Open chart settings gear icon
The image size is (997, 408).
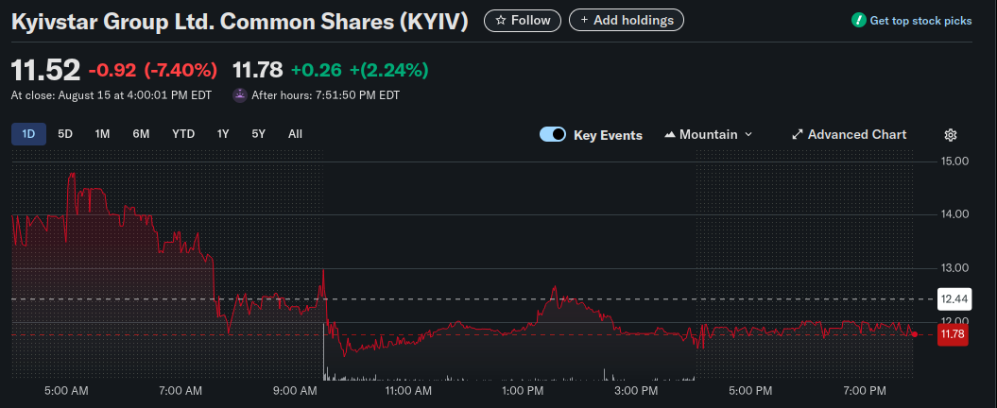(951, 135)
